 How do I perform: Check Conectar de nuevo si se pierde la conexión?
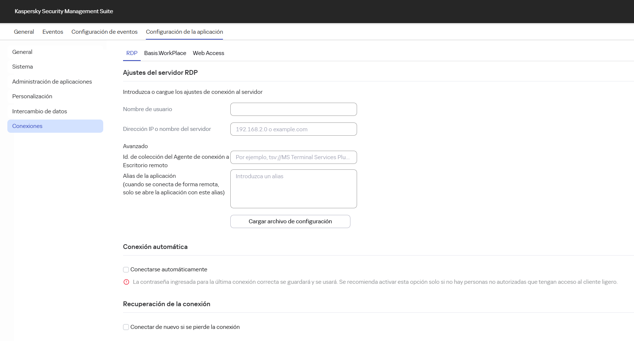126,327
